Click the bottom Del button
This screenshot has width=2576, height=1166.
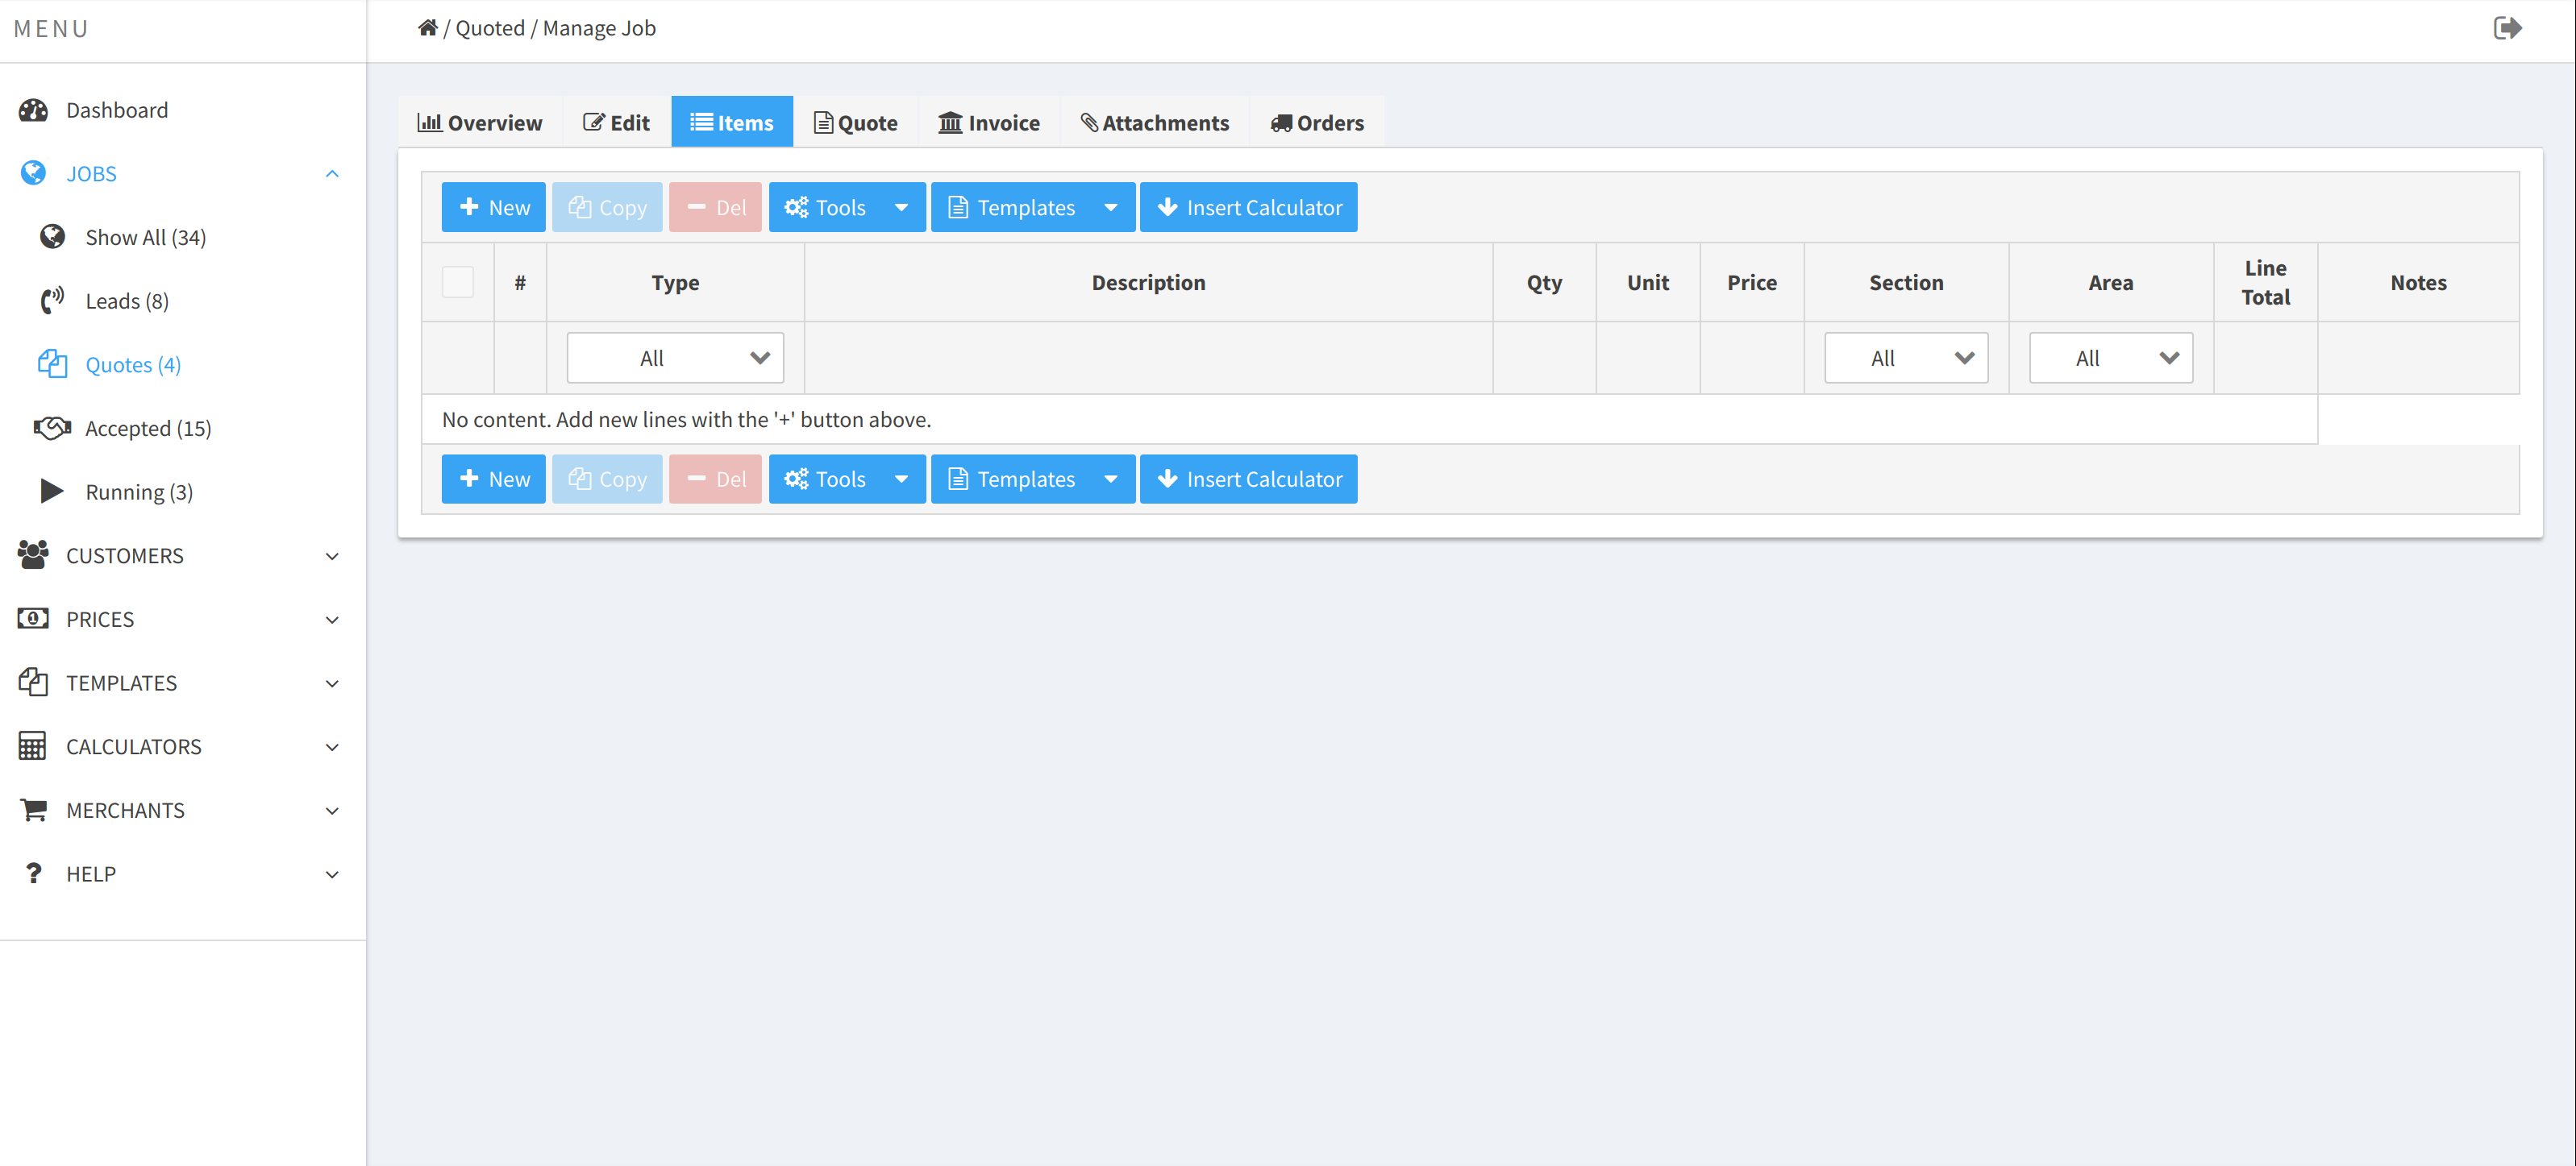coord(716,479)
